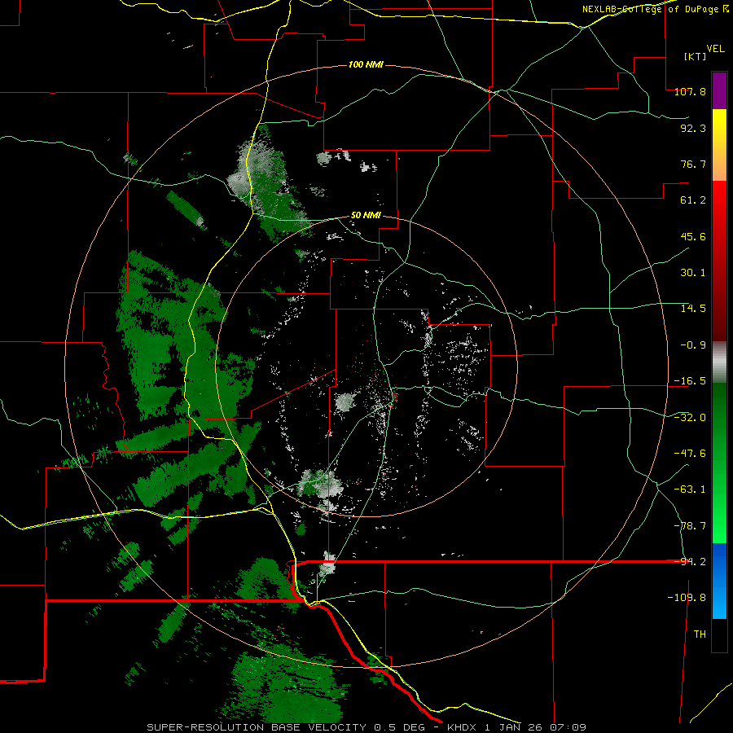
Task: Click the gray segment of the velocity color bar
Action: click(x=719, y=362)
